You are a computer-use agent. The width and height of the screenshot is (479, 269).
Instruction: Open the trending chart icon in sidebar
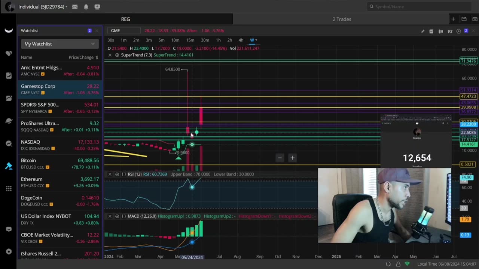(x=9, y=98)
